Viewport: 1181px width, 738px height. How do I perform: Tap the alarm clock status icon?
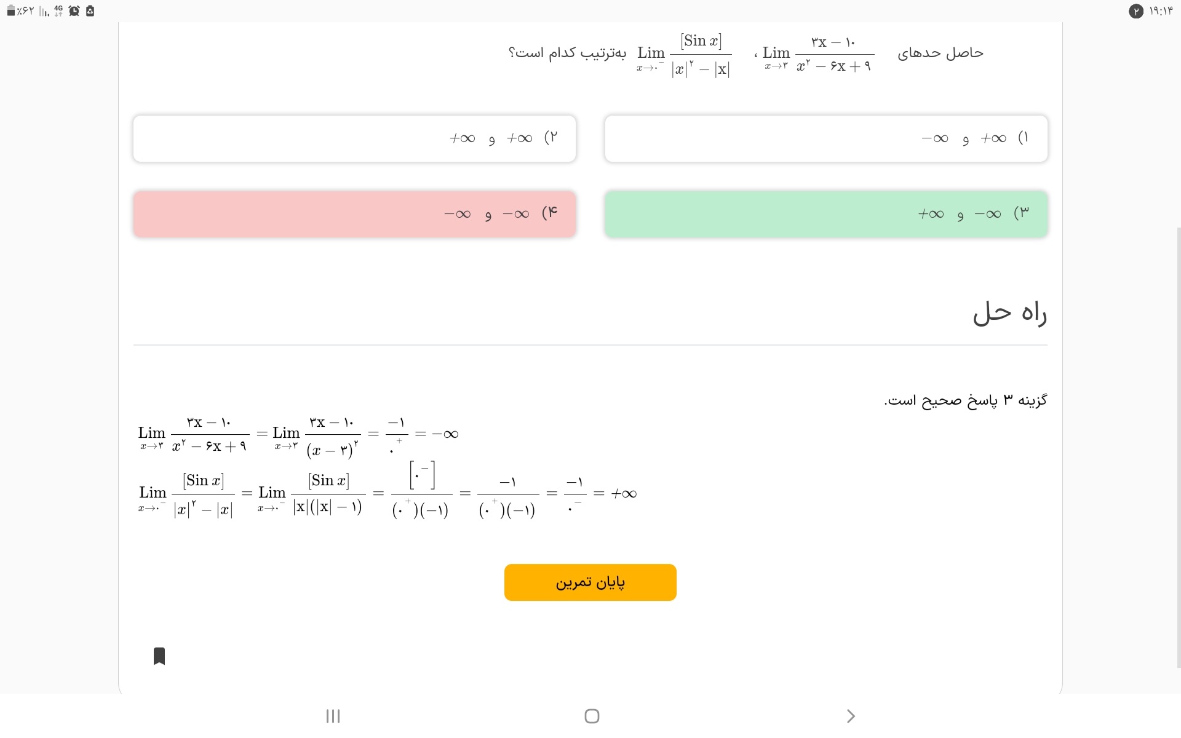click(x=74, y=11)
